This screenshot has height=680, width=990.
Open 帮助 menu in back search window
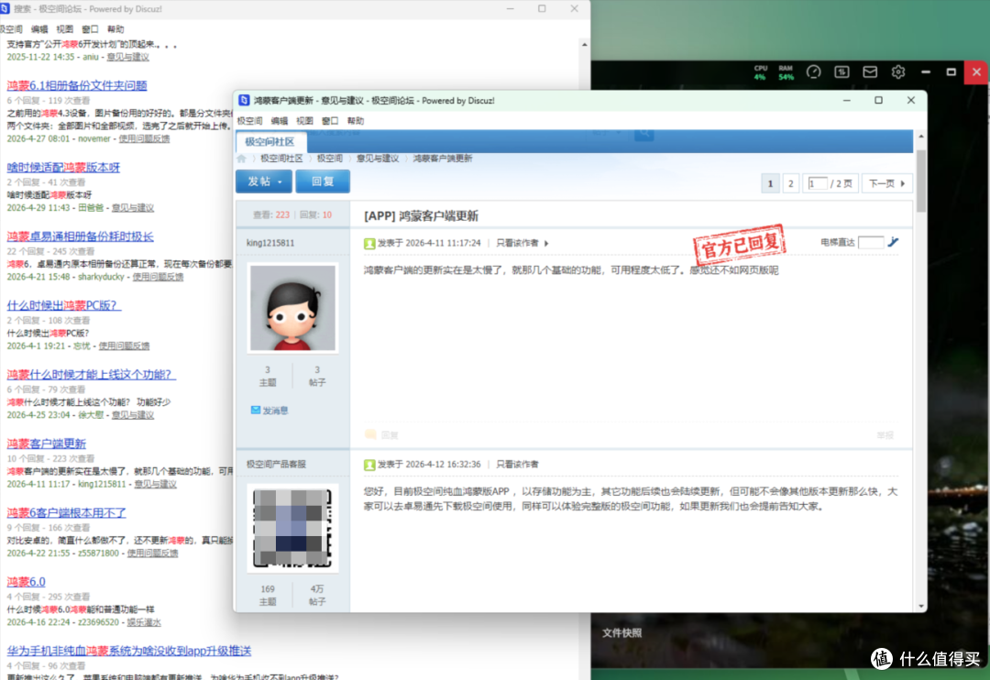click(115, 29)
